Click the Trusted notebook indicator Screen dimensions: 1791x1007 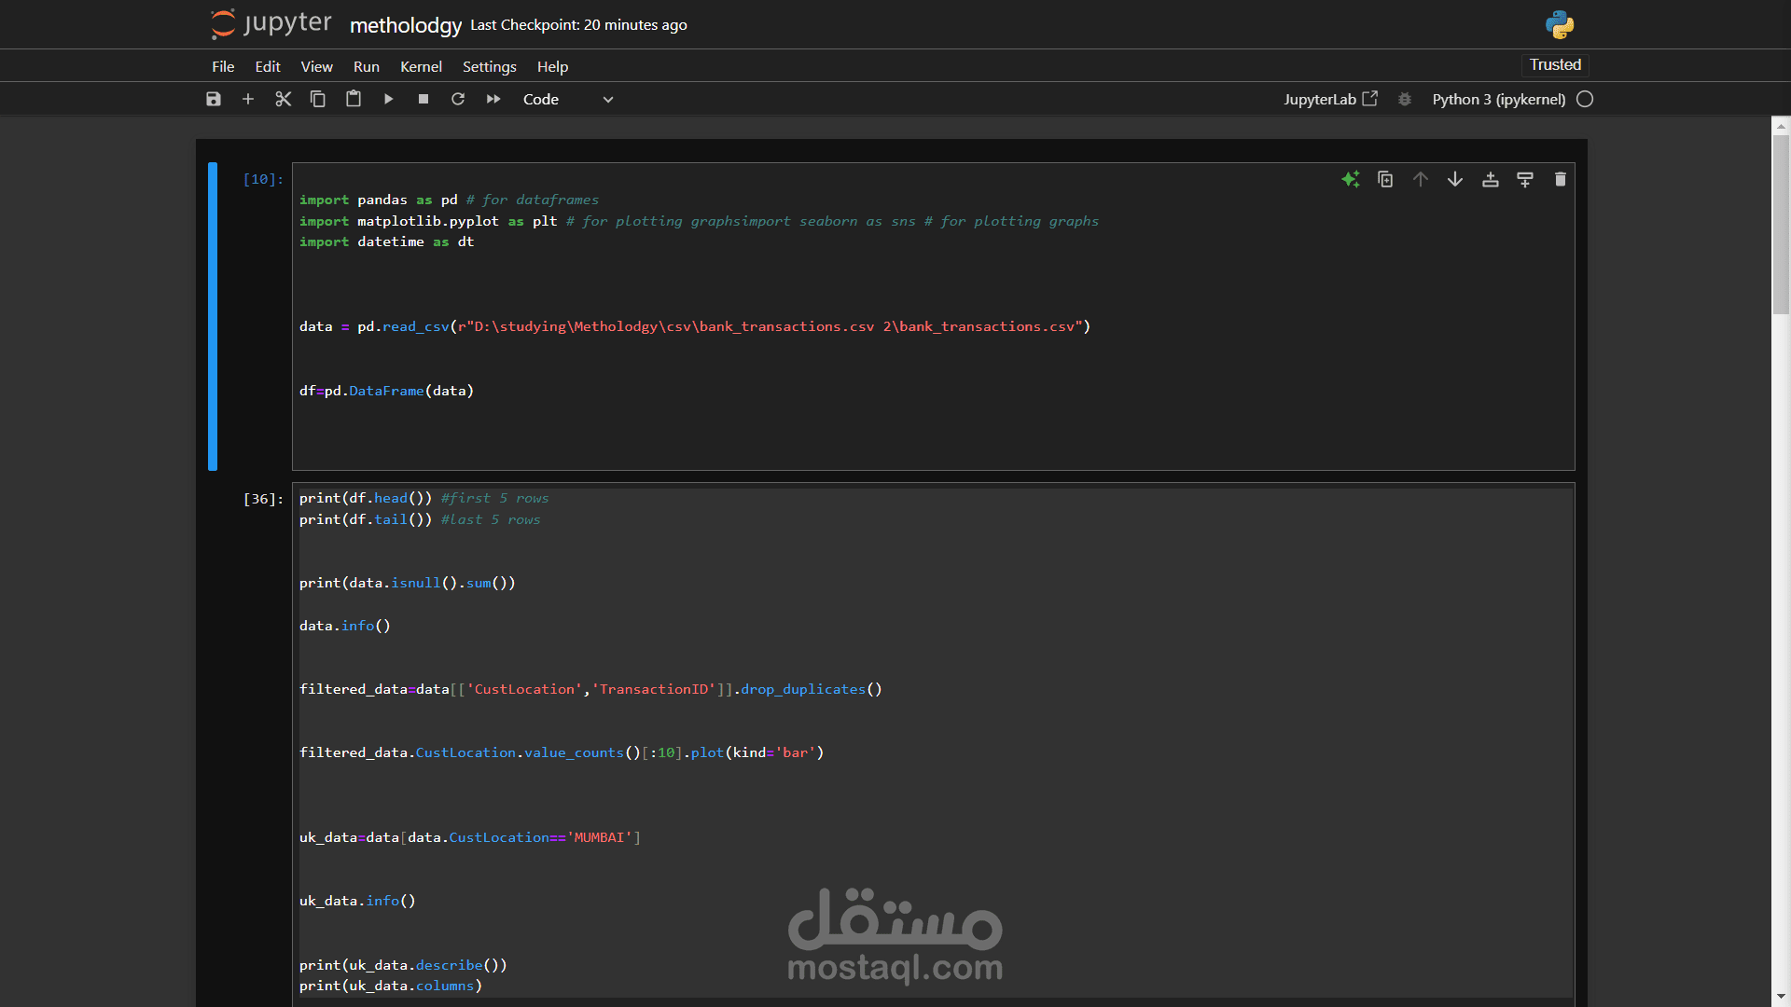1555,64
